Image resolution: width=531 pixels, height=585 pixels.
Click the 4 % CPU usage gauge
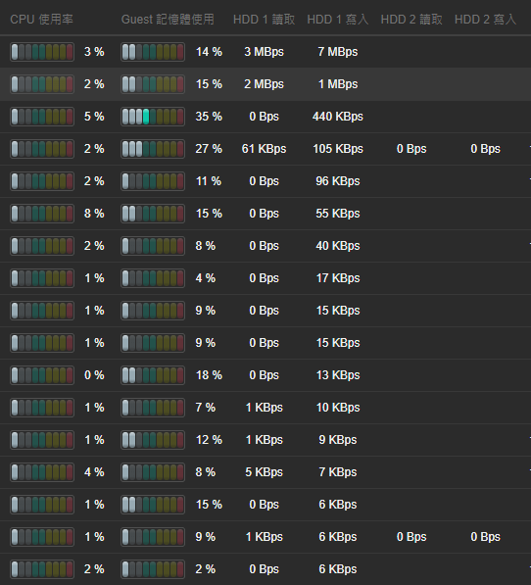click(x=42, y=472)
